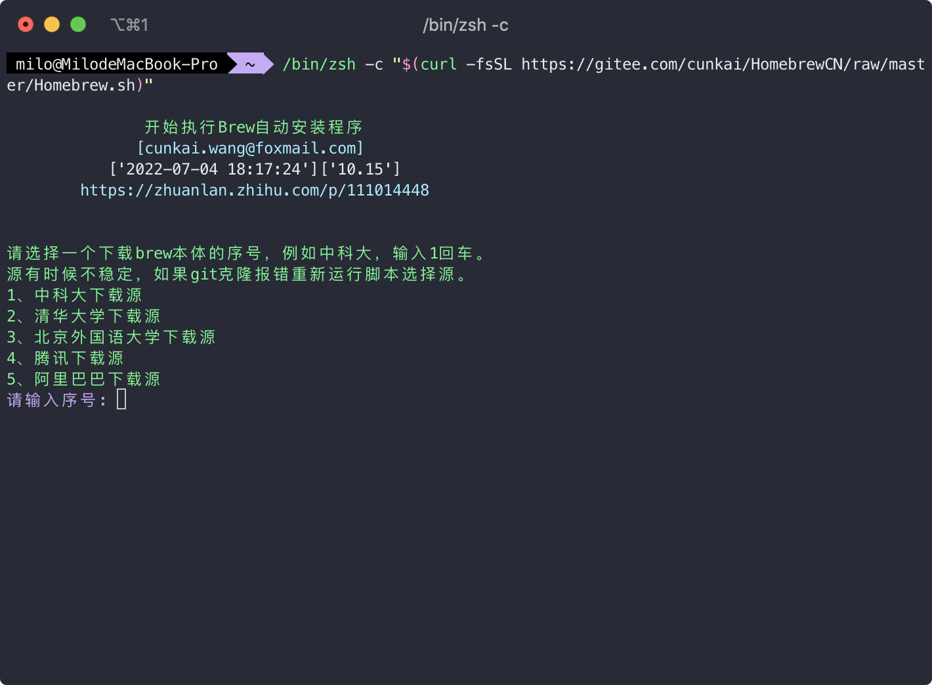Viewport: 932px width, 685px height.
Task: Click the ⌥⌘1 shortcut indicator in title bar
Action: 129,25
